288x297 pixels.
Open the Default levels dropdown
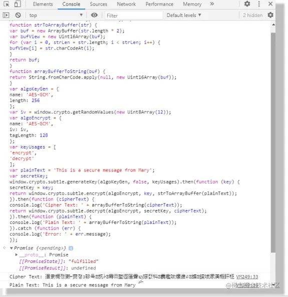coord(184,15)
